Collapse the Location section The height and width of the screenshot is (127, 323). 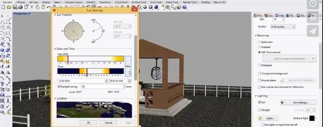click(x=55, y=99)
